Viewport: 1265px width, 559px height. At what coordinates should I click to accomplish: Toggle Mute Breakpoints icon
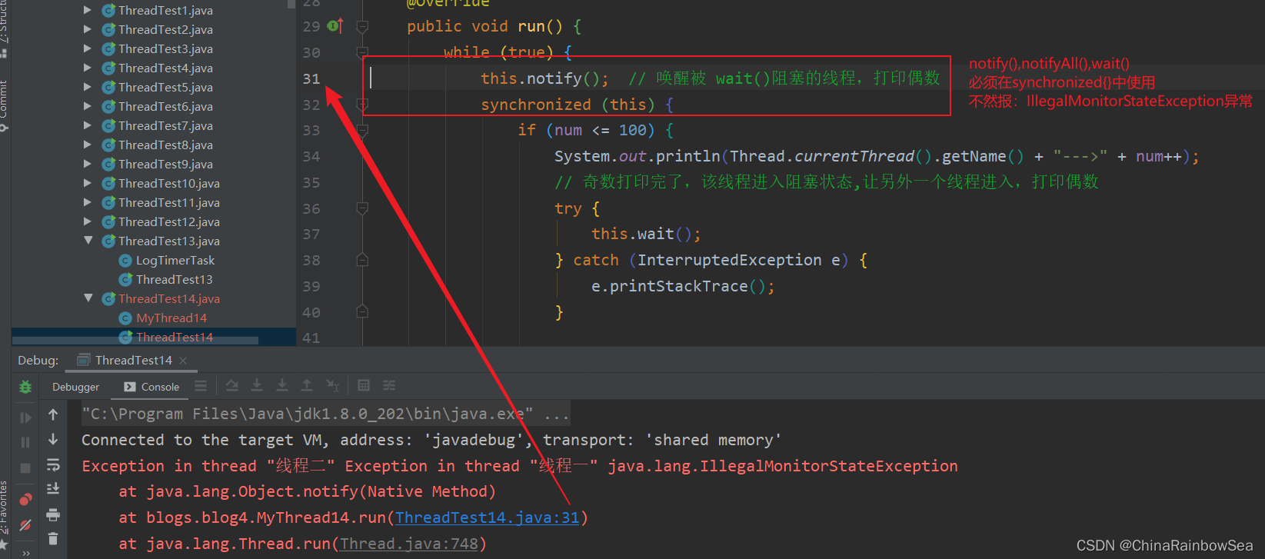click(25, 525)
